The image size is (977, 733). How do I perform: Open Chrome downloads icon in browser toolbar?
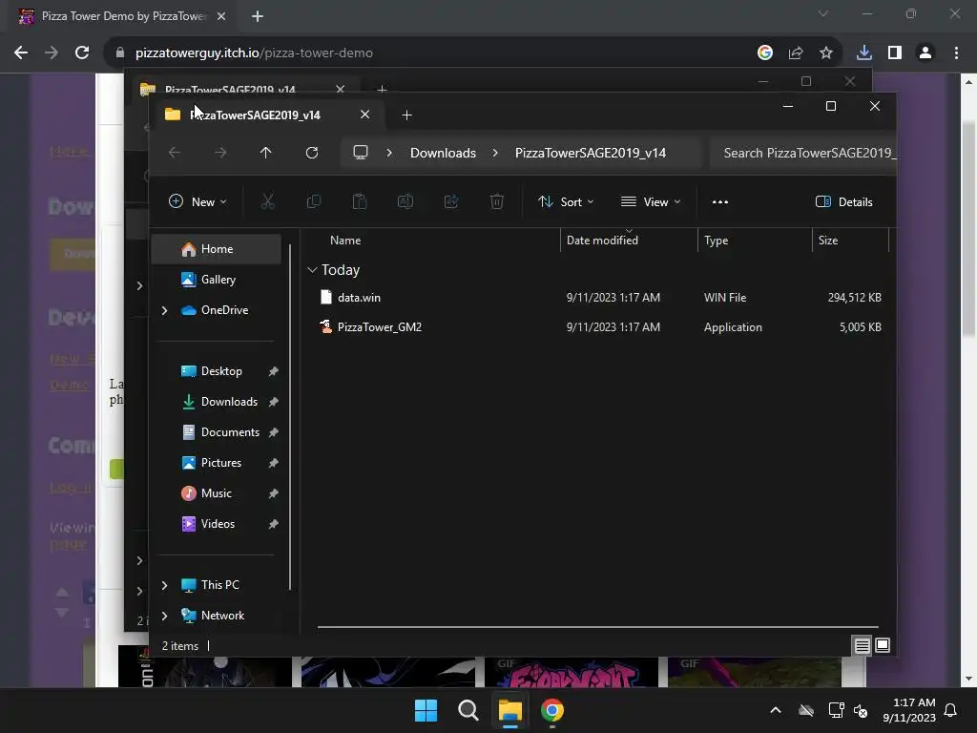(x=863, y=53)
